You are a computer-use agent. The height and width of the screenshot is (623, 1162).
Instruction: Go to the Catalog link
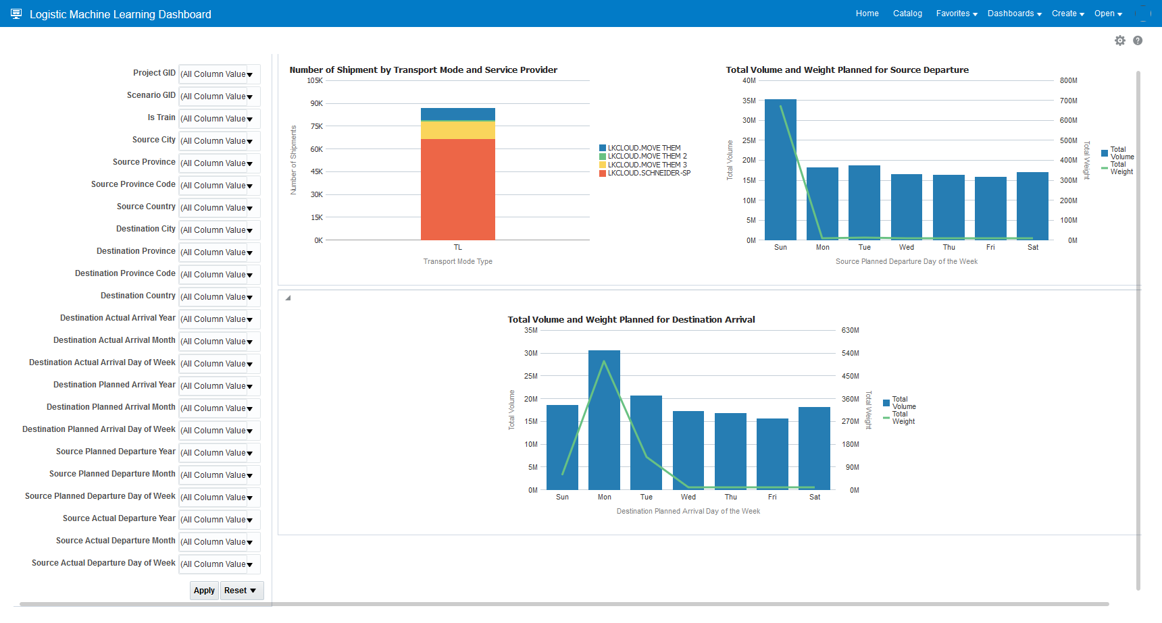[907, 13]
